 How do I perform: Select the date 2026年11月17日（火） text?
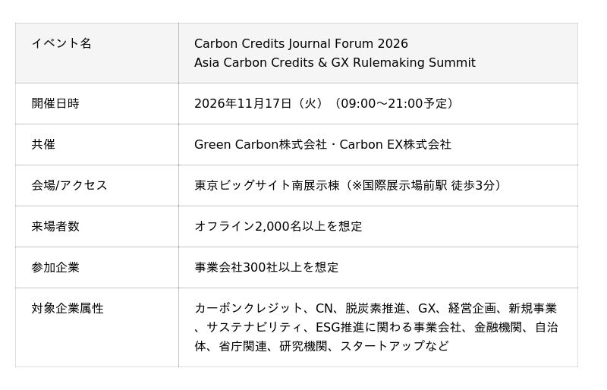(x=259, y=104)
